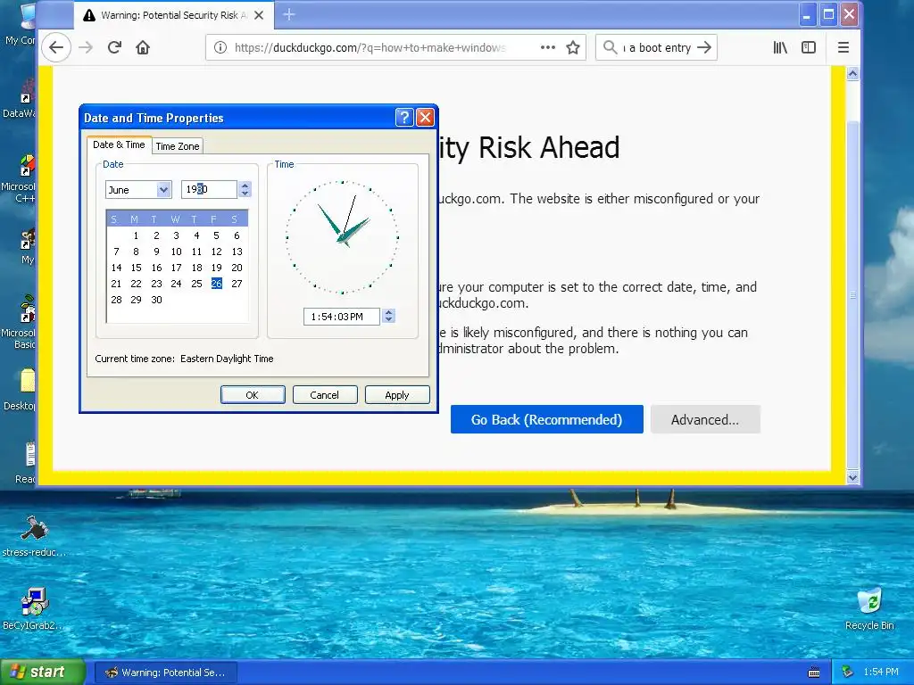Image resolution: width=914 pixels, height=685 pixels.
Task: Increase the year with the up spinner
Action: (245, 186)
